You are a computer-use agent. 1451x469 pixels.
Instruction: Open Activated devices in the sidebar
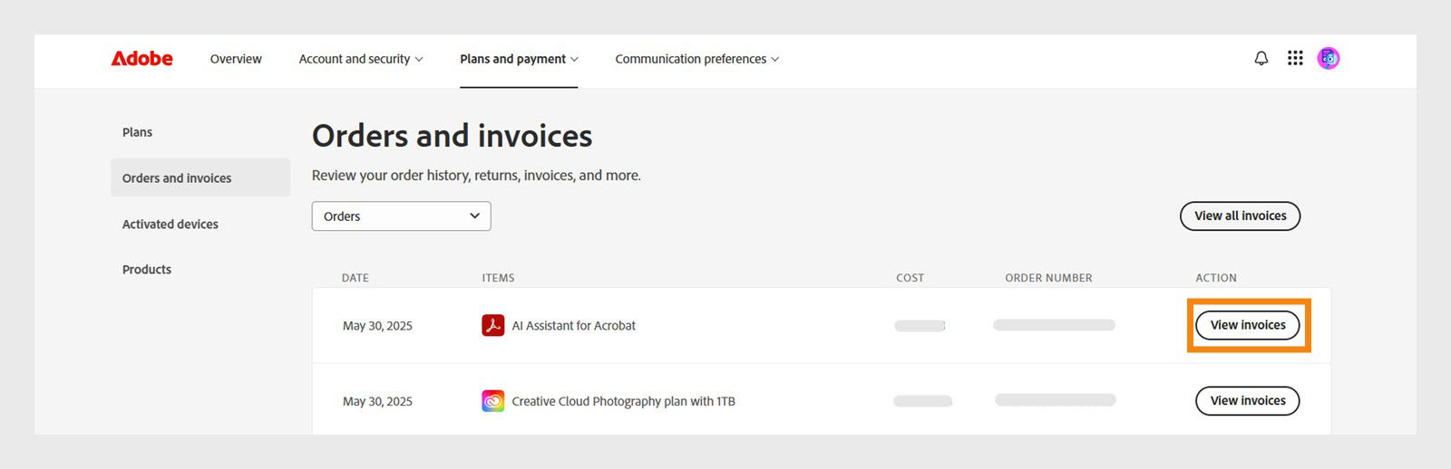170,225
